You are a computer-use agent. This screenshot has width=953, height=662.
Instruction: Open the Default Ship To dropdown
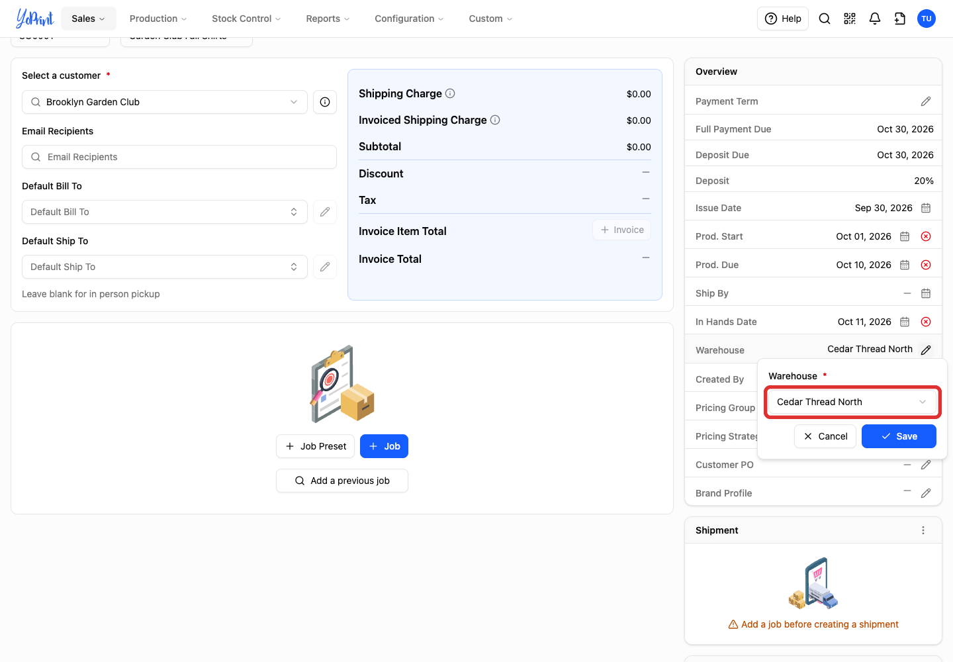165,267
